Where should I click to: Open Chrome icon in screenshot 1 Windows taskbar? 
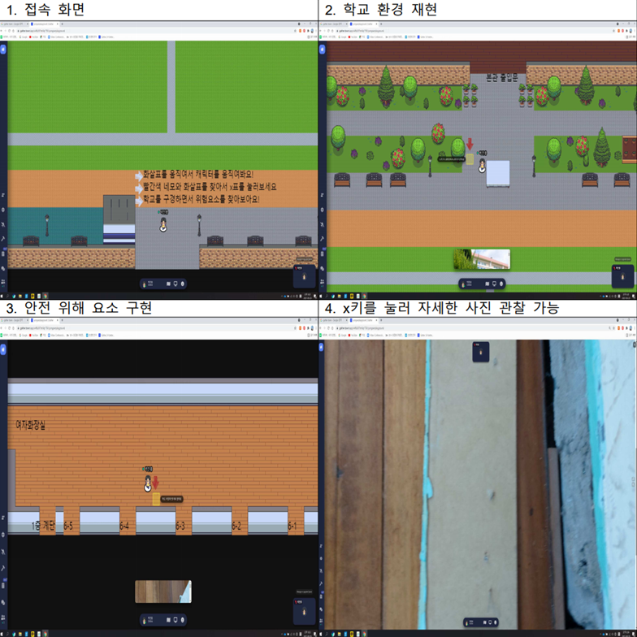(x=45, y=296)
